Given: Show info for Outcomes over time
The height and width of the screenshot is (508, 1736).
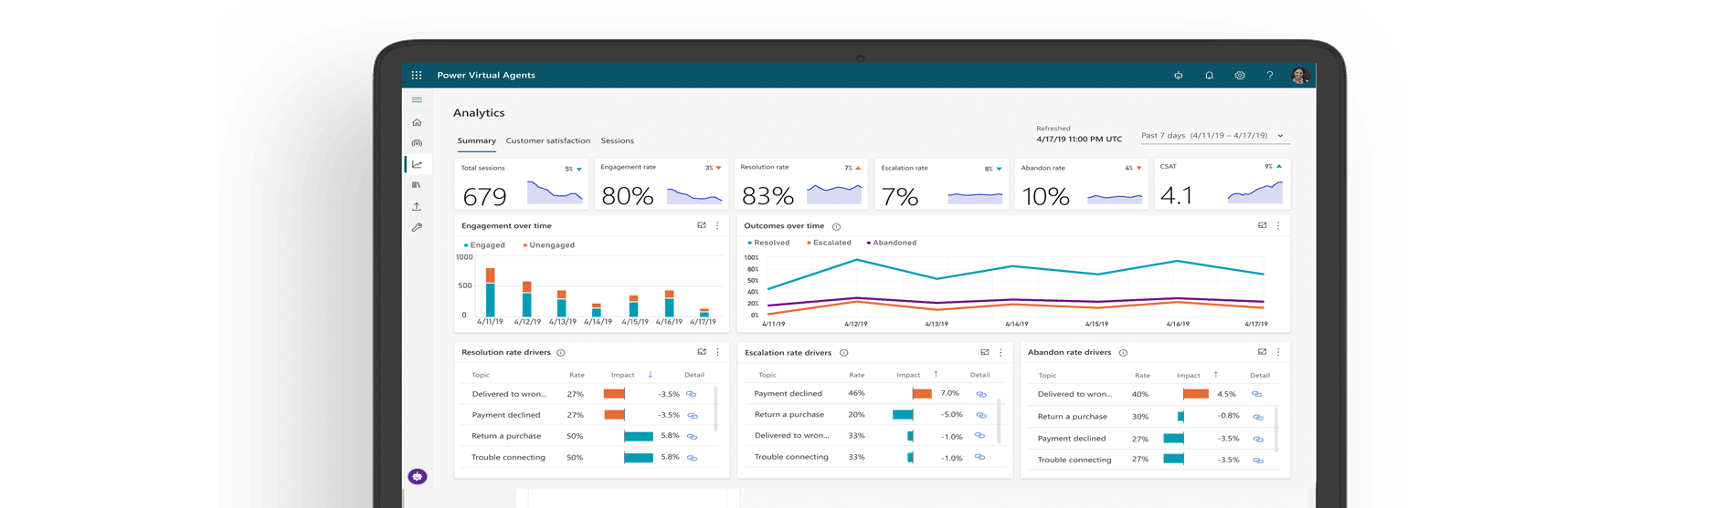Looking at the screenshot, I should pyautogui.click(x=836, y=226).
